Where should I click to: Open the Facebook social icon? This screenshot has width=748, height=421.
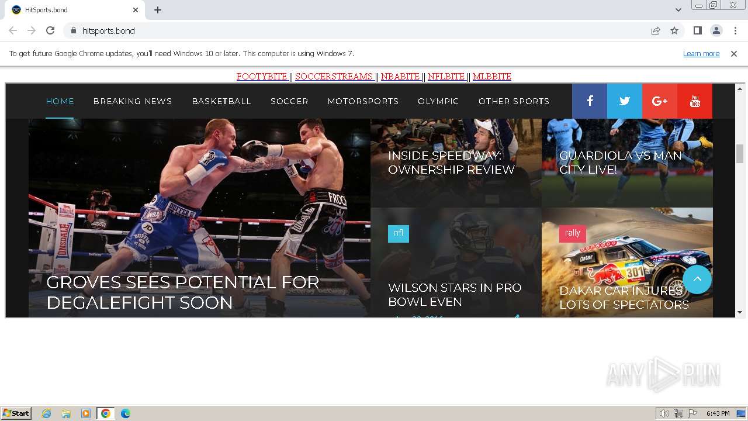tap(590, 101)
